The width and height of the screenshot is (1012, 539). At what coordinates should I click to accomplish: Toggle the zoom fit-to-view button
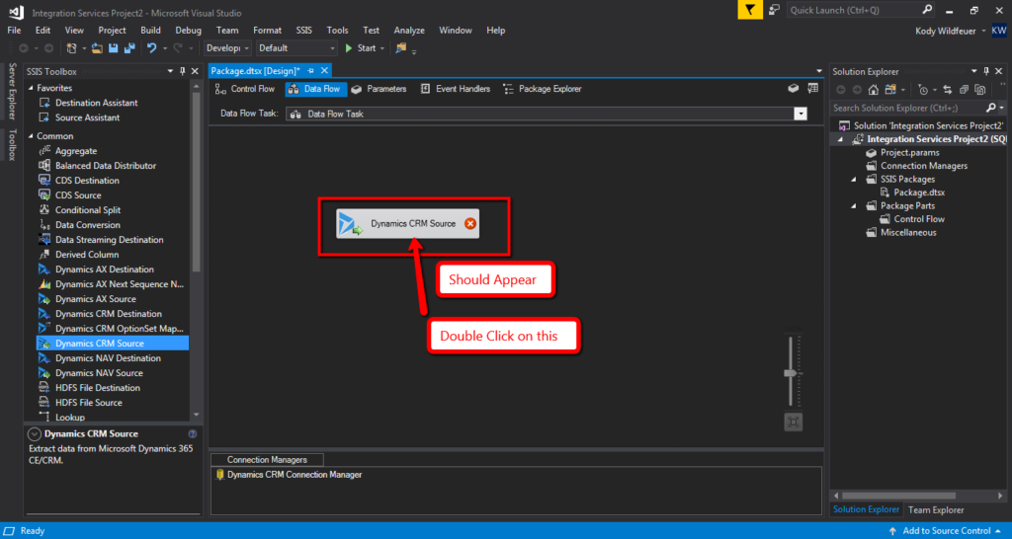(792, 423)
